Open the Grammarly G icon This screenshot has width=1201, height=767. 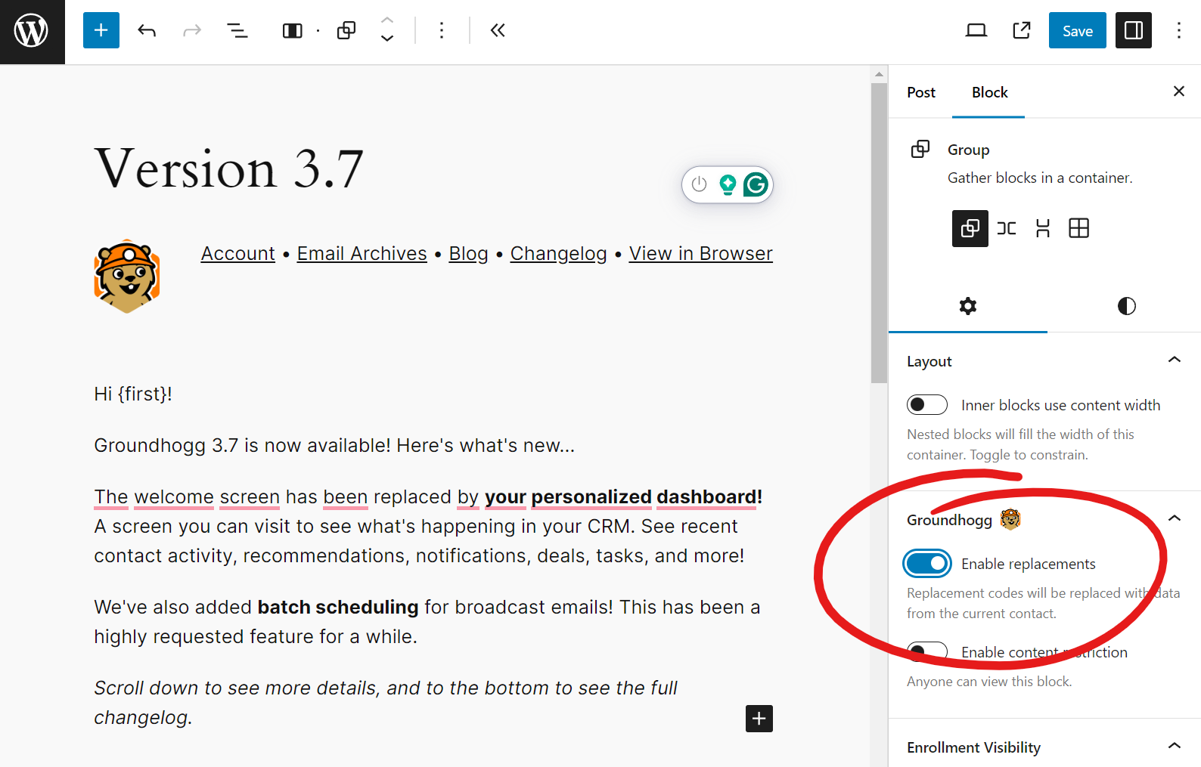click(756, 184)
